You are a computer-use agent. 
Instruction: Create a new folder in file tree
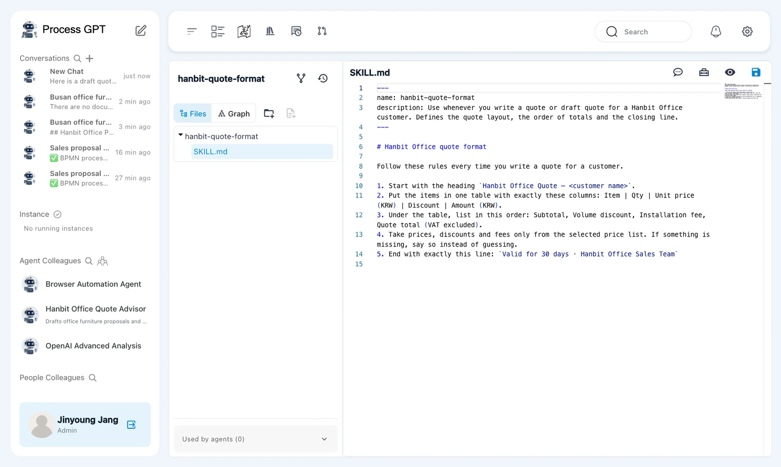click(269, 113)
